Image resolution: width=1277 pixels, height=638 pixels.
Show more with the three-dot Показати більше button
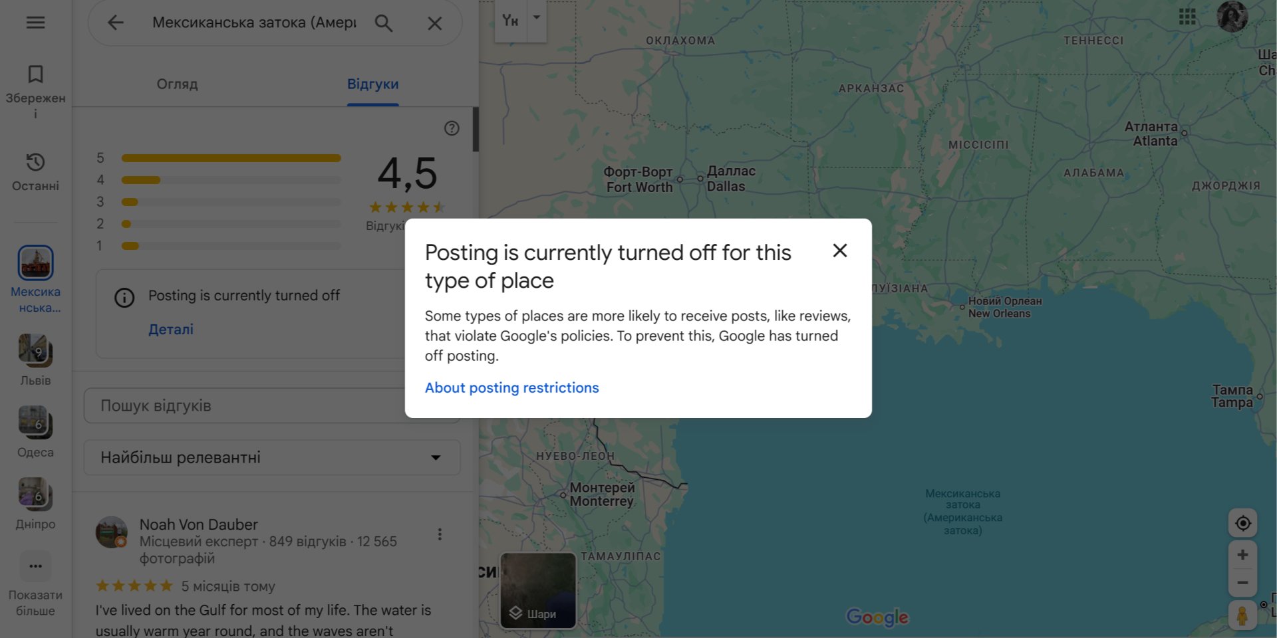tap(35, 566)
